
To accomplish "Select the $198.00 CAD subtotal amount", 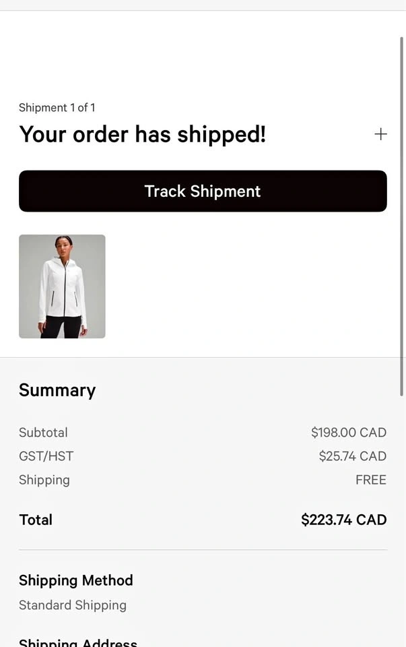I will [x=348, y=433].
